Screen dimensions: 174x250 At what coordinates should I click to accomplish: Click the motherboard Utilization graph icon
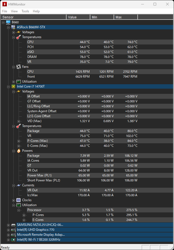[x=19, y=82]
